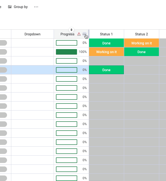This screenshot has width=166, height=181.
Task: Click empty Status 2 cell in highlighted row
Action: (141, 70)
